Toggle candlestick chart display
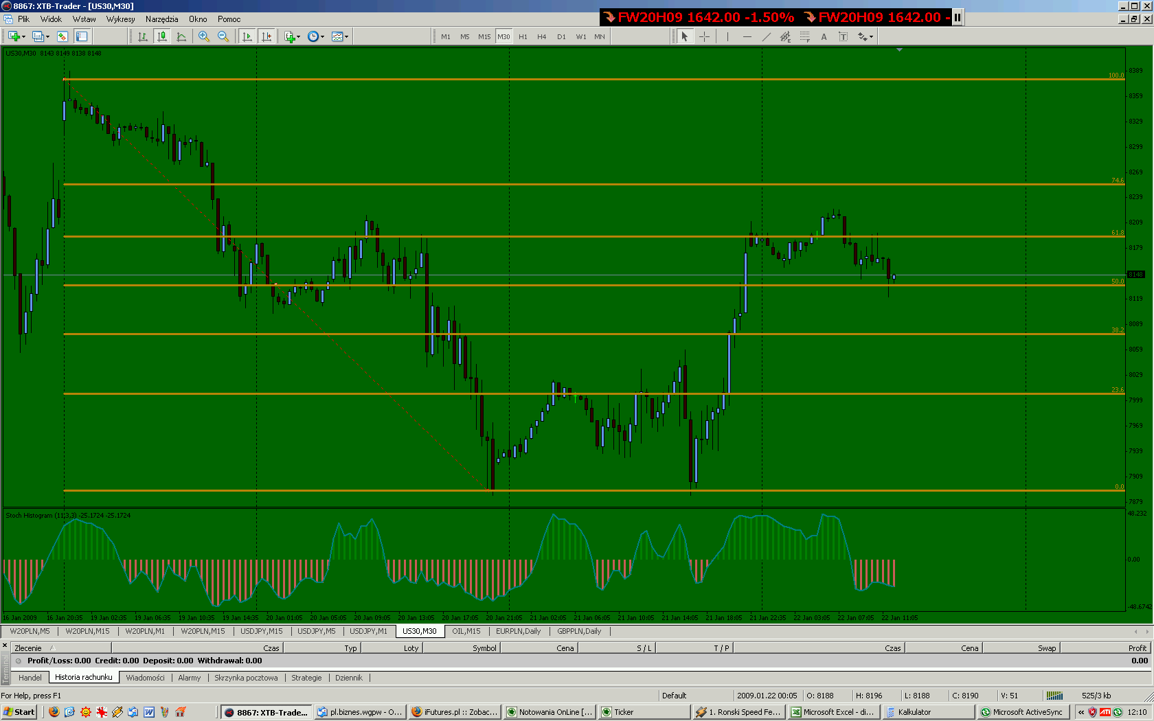 coord(162,36)
